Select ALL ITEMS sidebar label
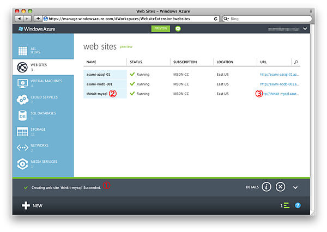The image size is (327, 232). click(35, 51)
